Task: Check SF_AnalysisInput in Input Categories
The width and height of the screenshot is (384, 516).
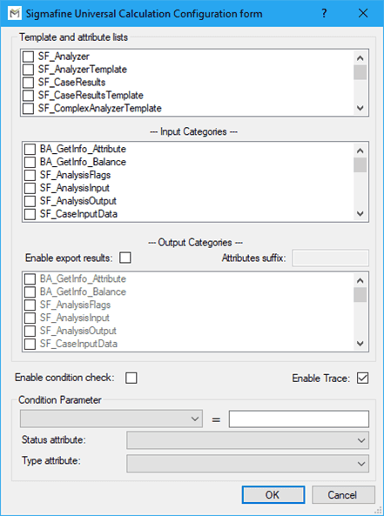Action: pyautogui.click(x=30, y=188)
